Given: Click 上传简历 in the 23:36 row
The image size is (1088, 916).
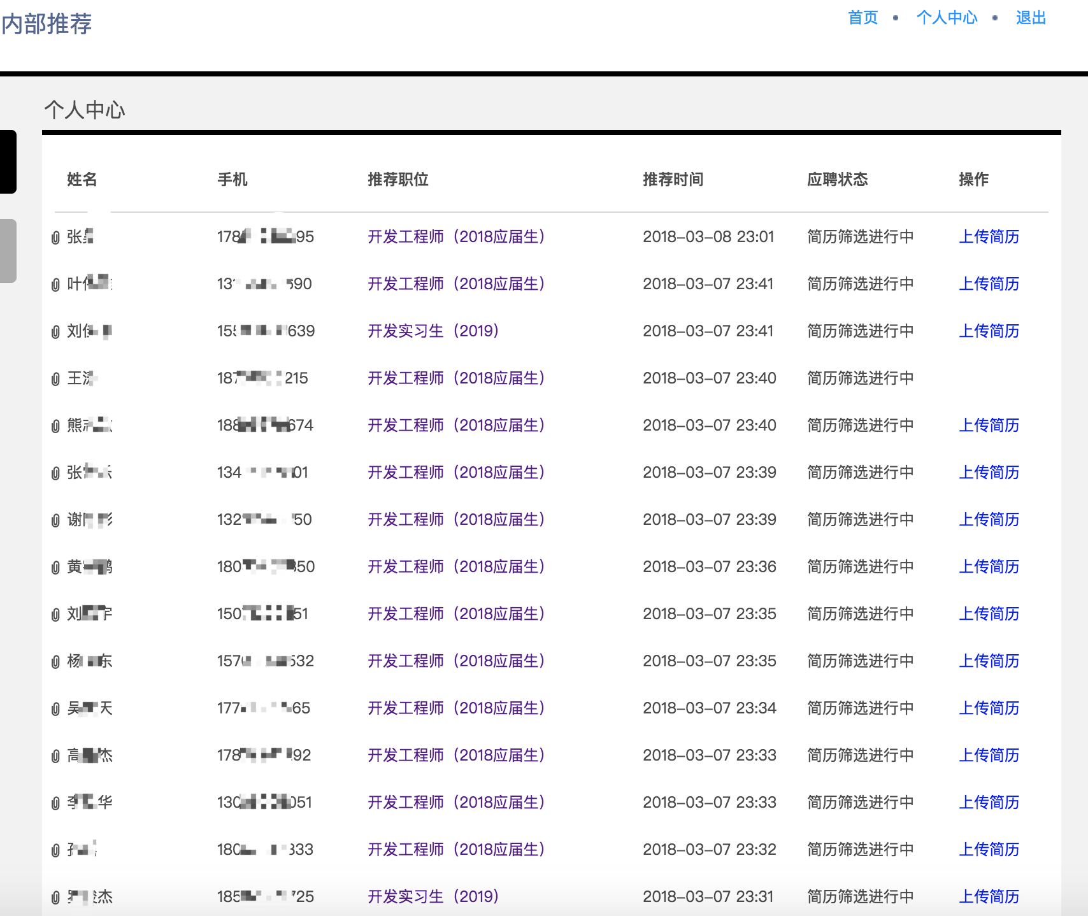Looking at the screenshot, I should click(x=989, y=566).
